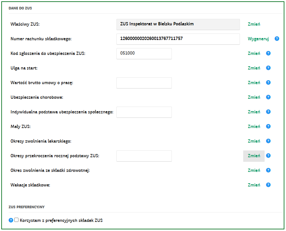The image size is (286, 231).
Task: Show help for Ubezpieczenia chorobowe
Action: tap(268, 97)
